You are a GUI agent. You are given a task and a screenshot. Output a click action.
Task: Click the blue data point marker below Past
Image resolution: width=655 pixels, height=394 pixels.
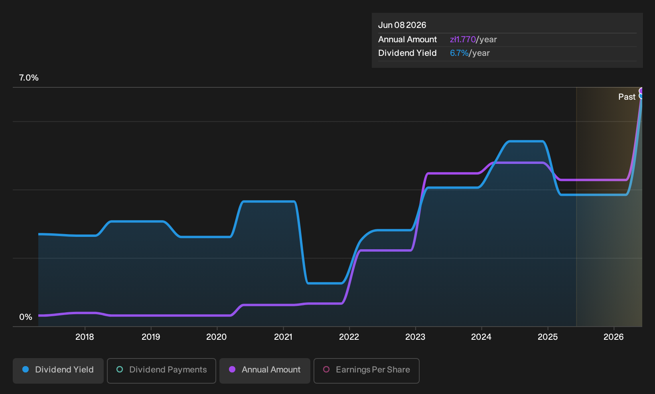[x=641, y=96]
